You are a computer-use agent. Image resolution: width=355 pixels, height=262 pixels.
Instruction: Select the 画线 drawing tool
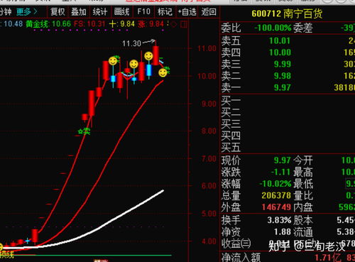coord(121,11)
